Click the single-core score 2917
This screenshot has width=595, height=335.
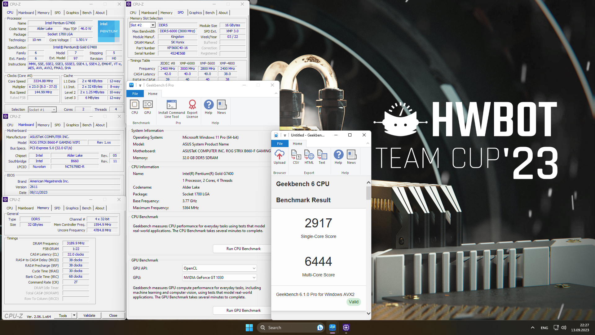318,223
